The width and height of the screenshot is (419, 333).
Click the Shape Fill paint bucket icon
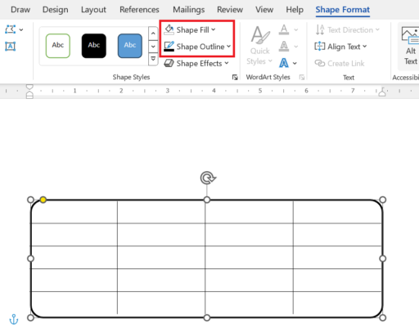click(x=169, y=29)
